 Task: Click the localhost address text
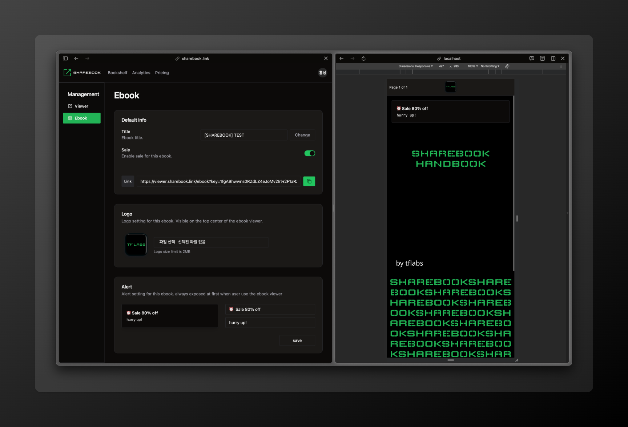[x=452, y=59]
